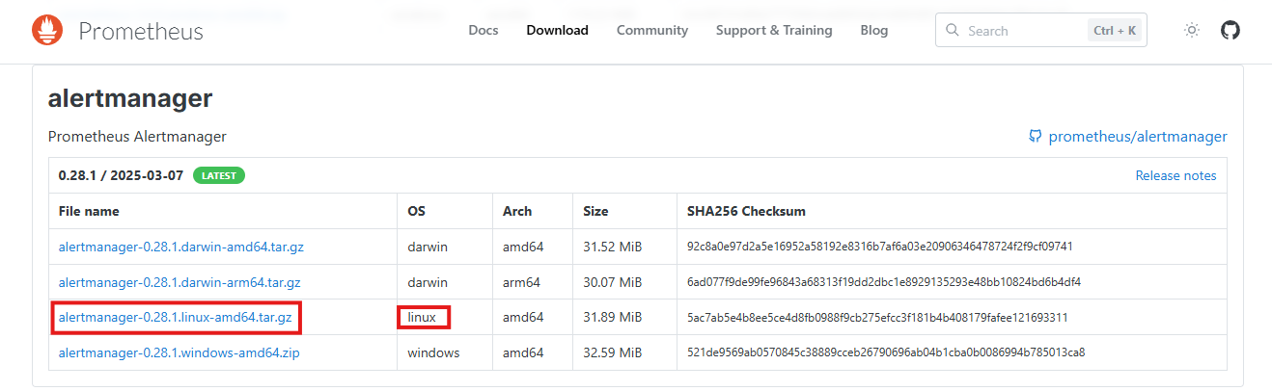
Task: Open the prometheus/alertmanager repository link
Action: tap(1138, 137)
